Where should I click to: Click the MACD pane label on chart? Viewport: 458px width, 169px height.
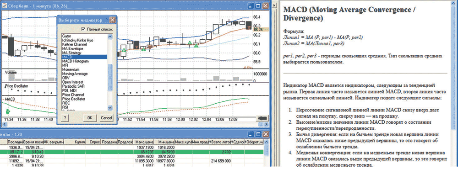click(10, 100)
